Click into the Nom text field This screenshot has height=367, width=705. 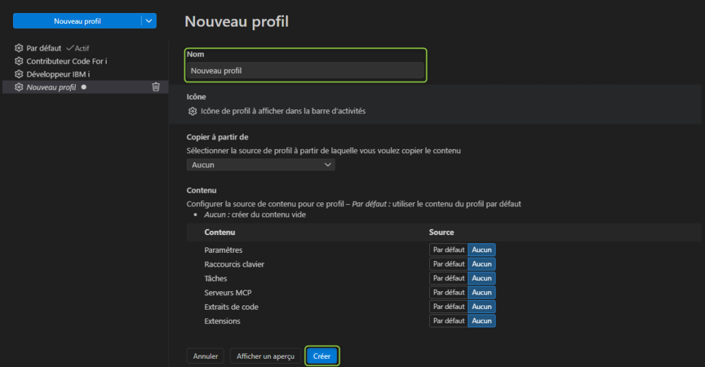[x=305, y=70]
